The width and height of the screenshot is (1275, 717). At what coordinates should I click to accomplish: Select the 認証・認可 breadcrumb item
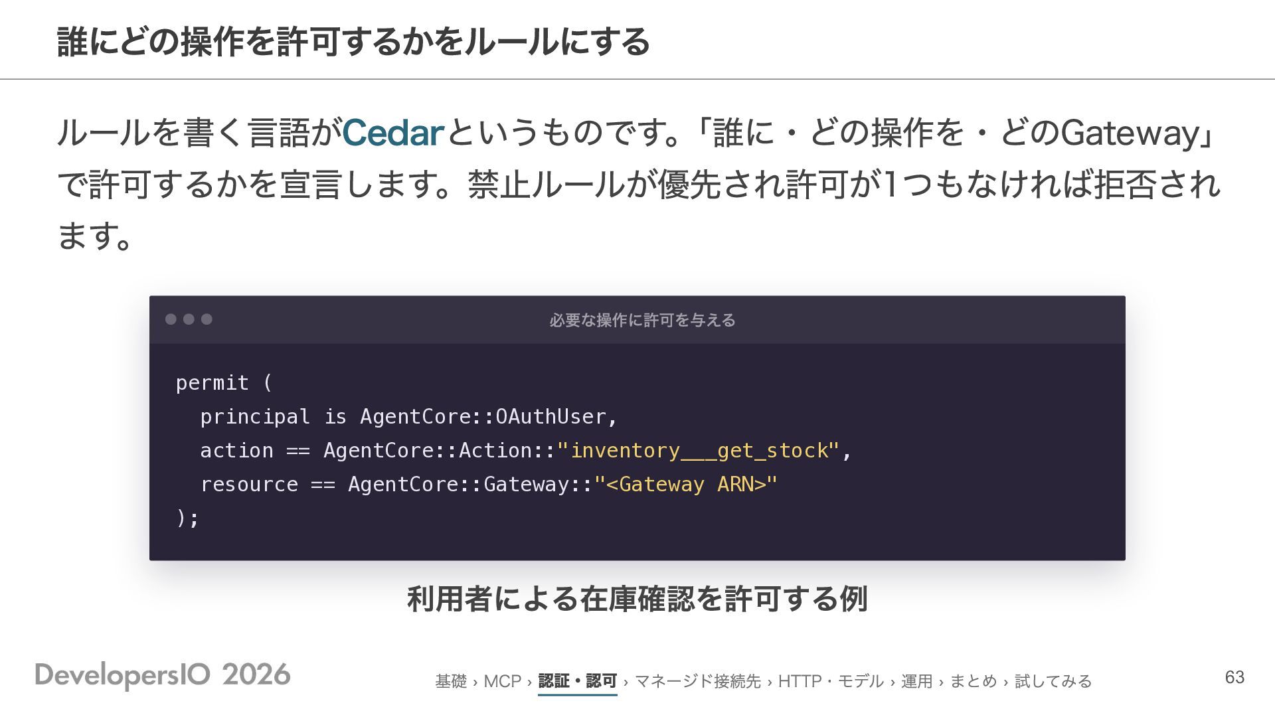[x=578, y=681]
